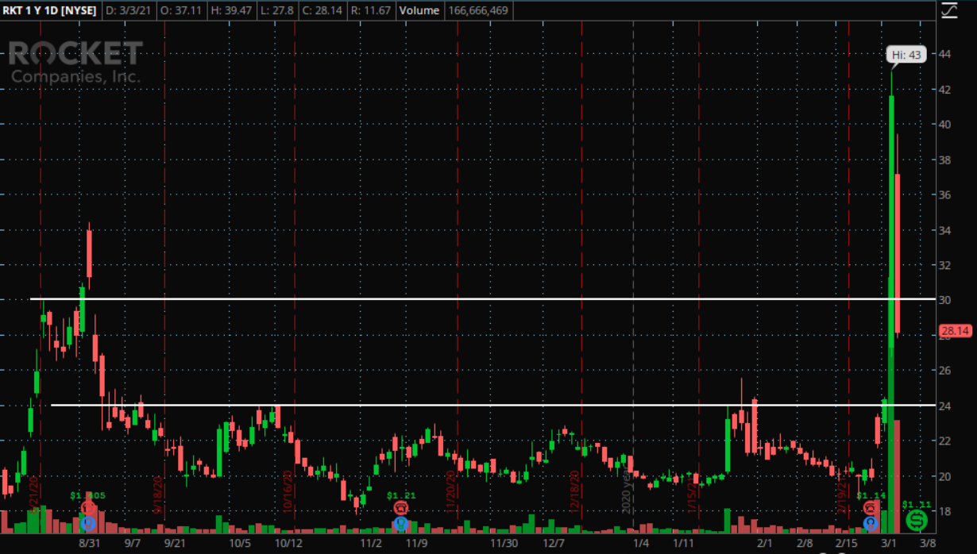Click the 40 label on the price axis
This screenshot has width=977, height=554.
946,125
